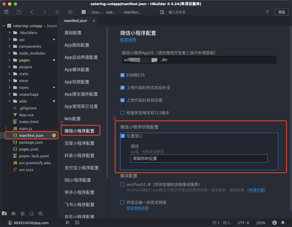Click the 864910436@qq.com account label

click(x=31, y=223)
